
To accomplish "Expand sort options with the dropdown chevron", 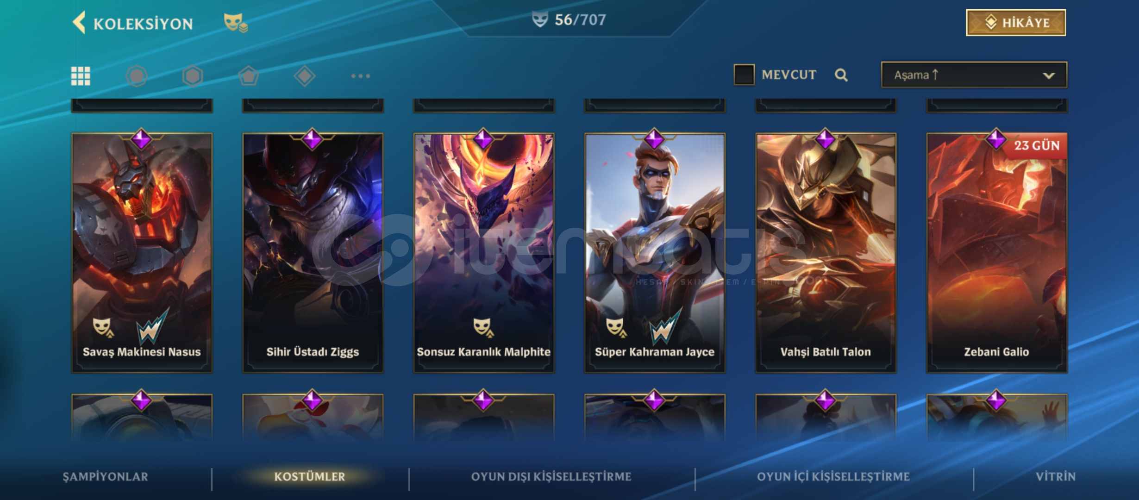I will [1049, 75].
